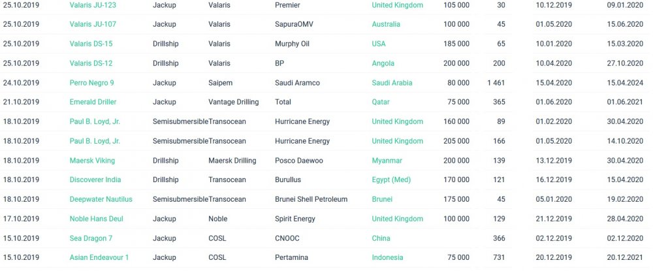Click the Emerald Driller rig name
This screenshot has height=271, width=653.
point(93,103)
